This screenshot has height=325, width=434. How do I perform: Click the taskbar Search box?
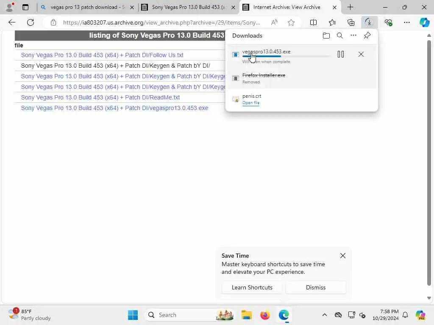coord(190,315)
